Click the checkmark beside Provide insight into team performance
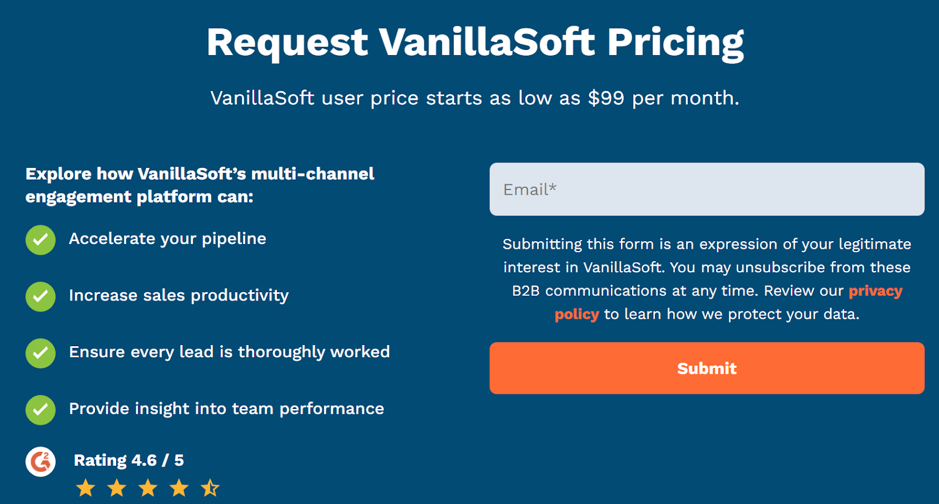939x504 pixels. [x=40, y=410]
